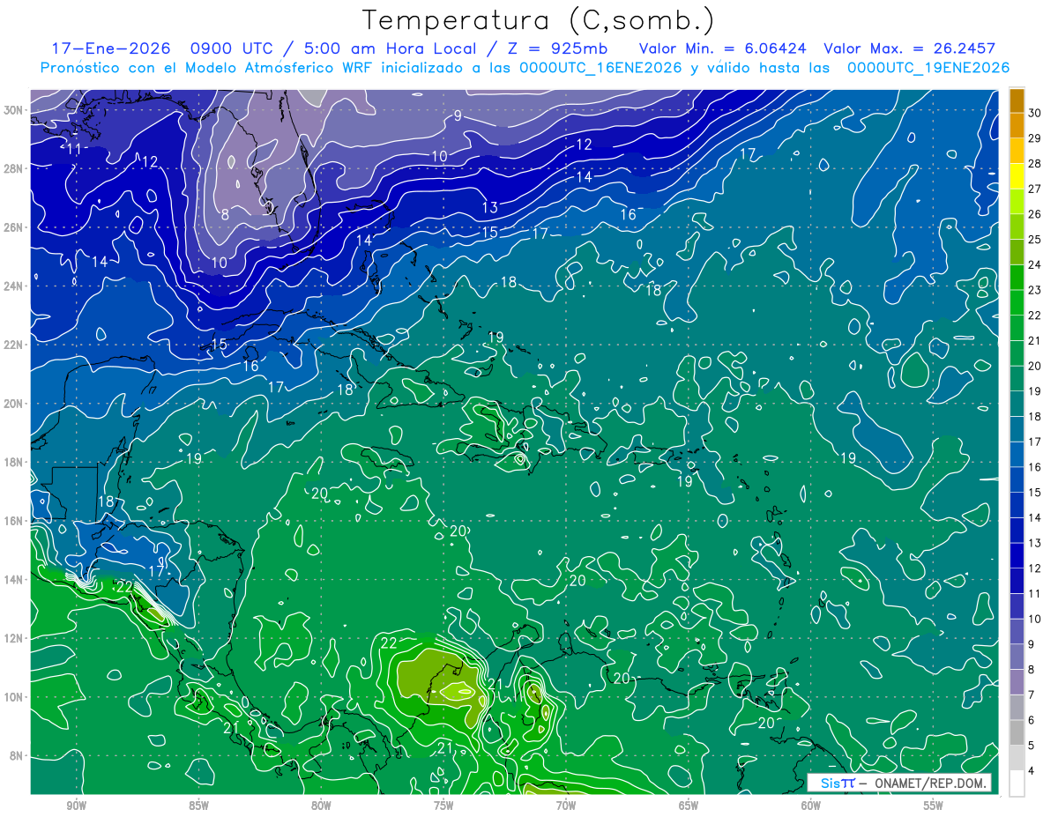Click the number 16 on the color scale

click(1035, 466)
